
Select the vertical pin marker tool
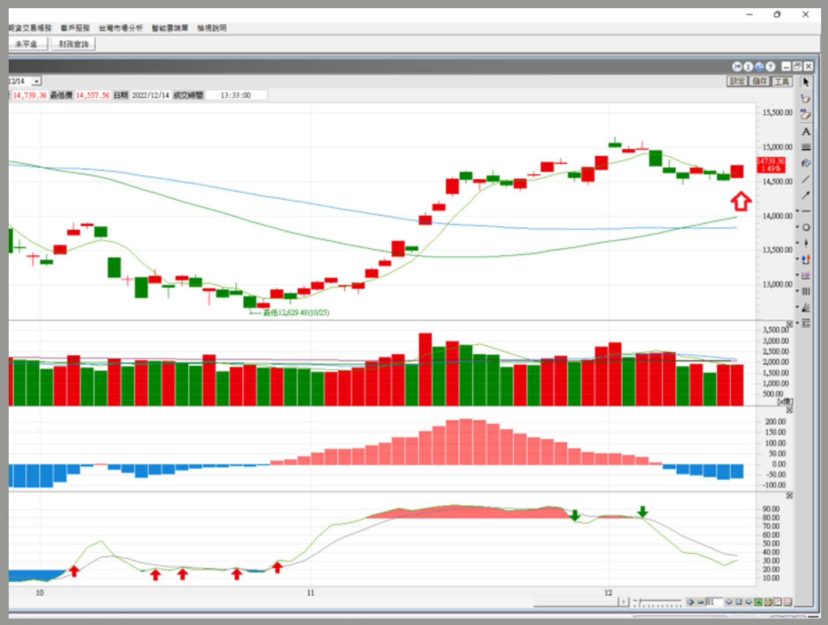point(806,243)
